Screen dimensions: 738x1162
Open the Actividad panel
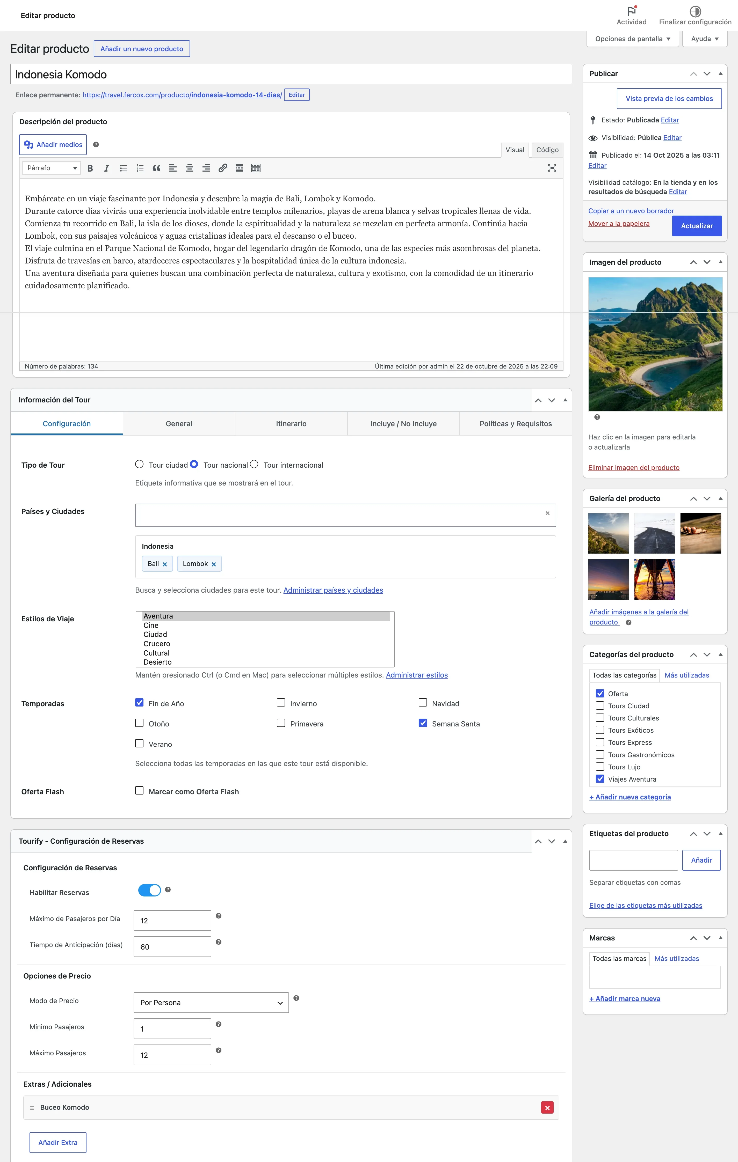point(631,16)
